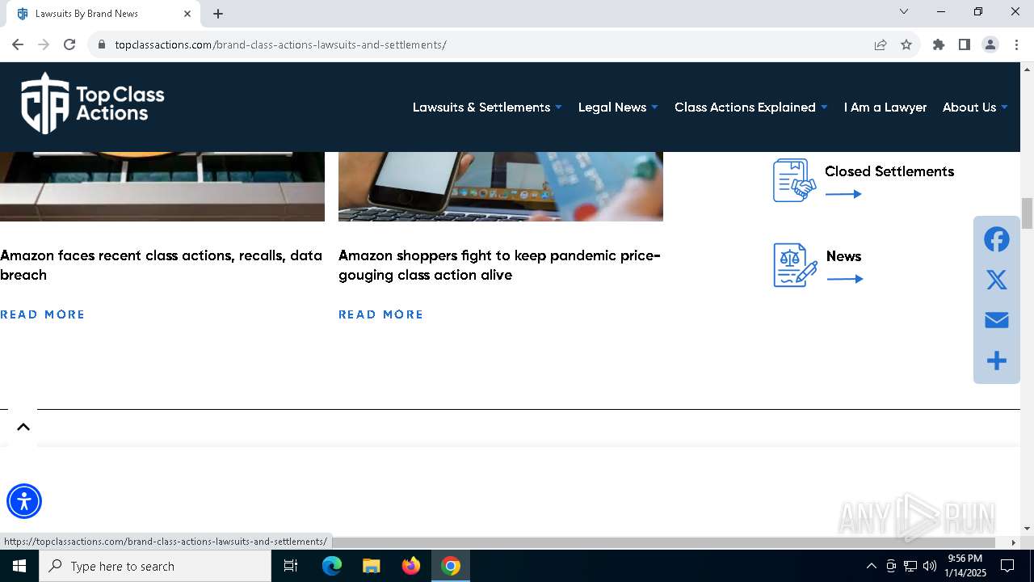Click arrow under News
Viewport: 1034px width, 582px height.
[845, 279]
